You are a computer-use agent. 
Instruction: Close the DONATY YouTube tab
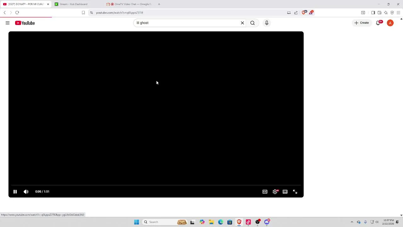[48, 4]
